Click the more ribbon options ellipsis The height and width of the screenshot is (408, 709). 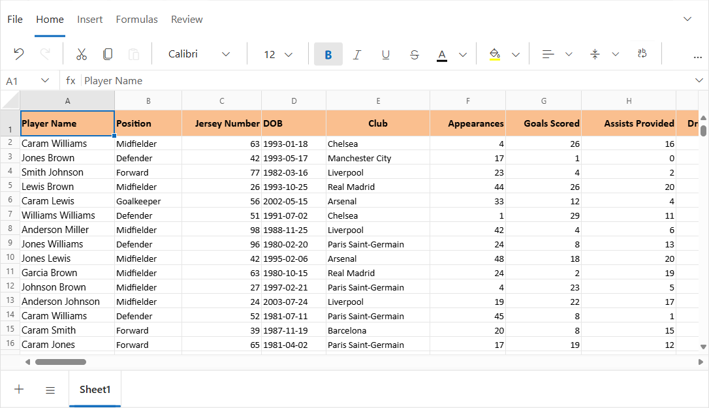(697, 58)
